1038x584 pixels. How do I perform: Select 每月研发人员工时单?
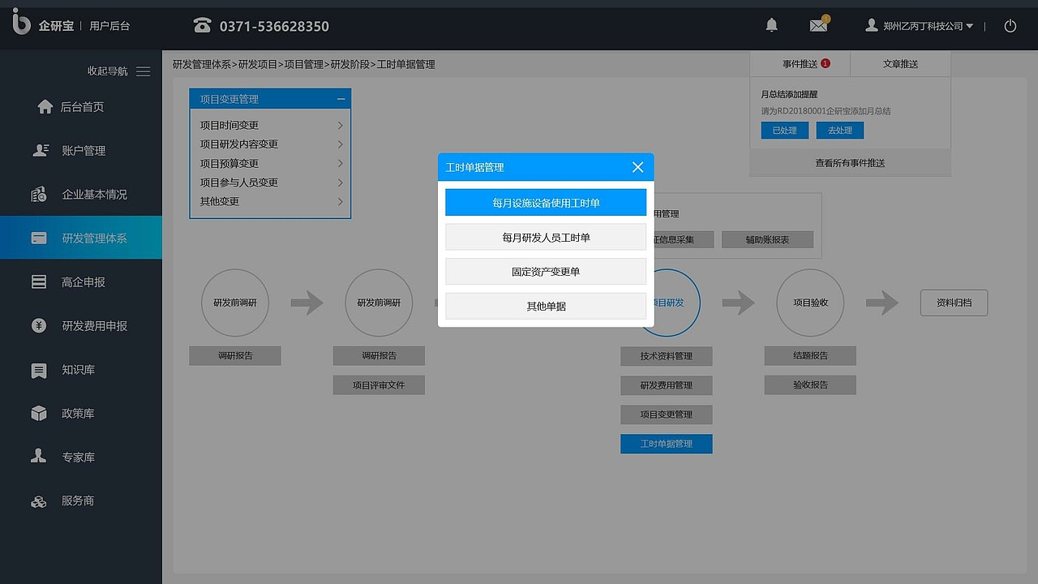coord(546,238)
